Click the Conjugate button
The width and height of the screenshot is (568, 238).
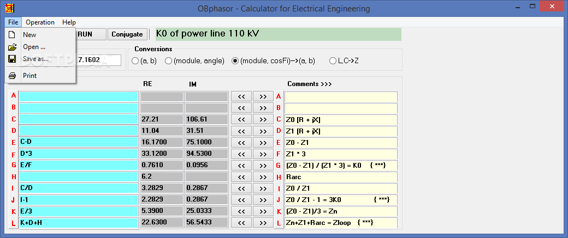(127, 34)
